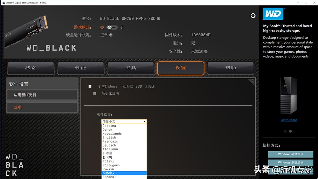Click help icon next to model name
Viewport: 318px width, 179px height.
point(158,19)
